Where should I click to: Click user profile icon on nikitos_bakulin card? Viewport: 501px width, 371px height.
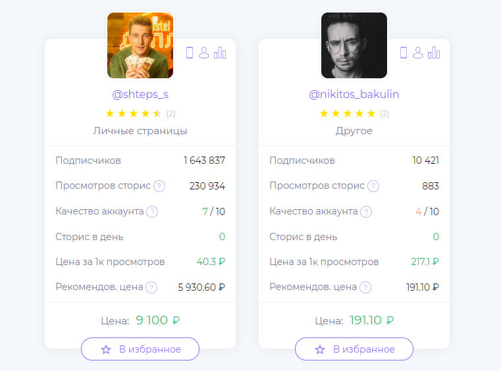(x=418, y=53)
